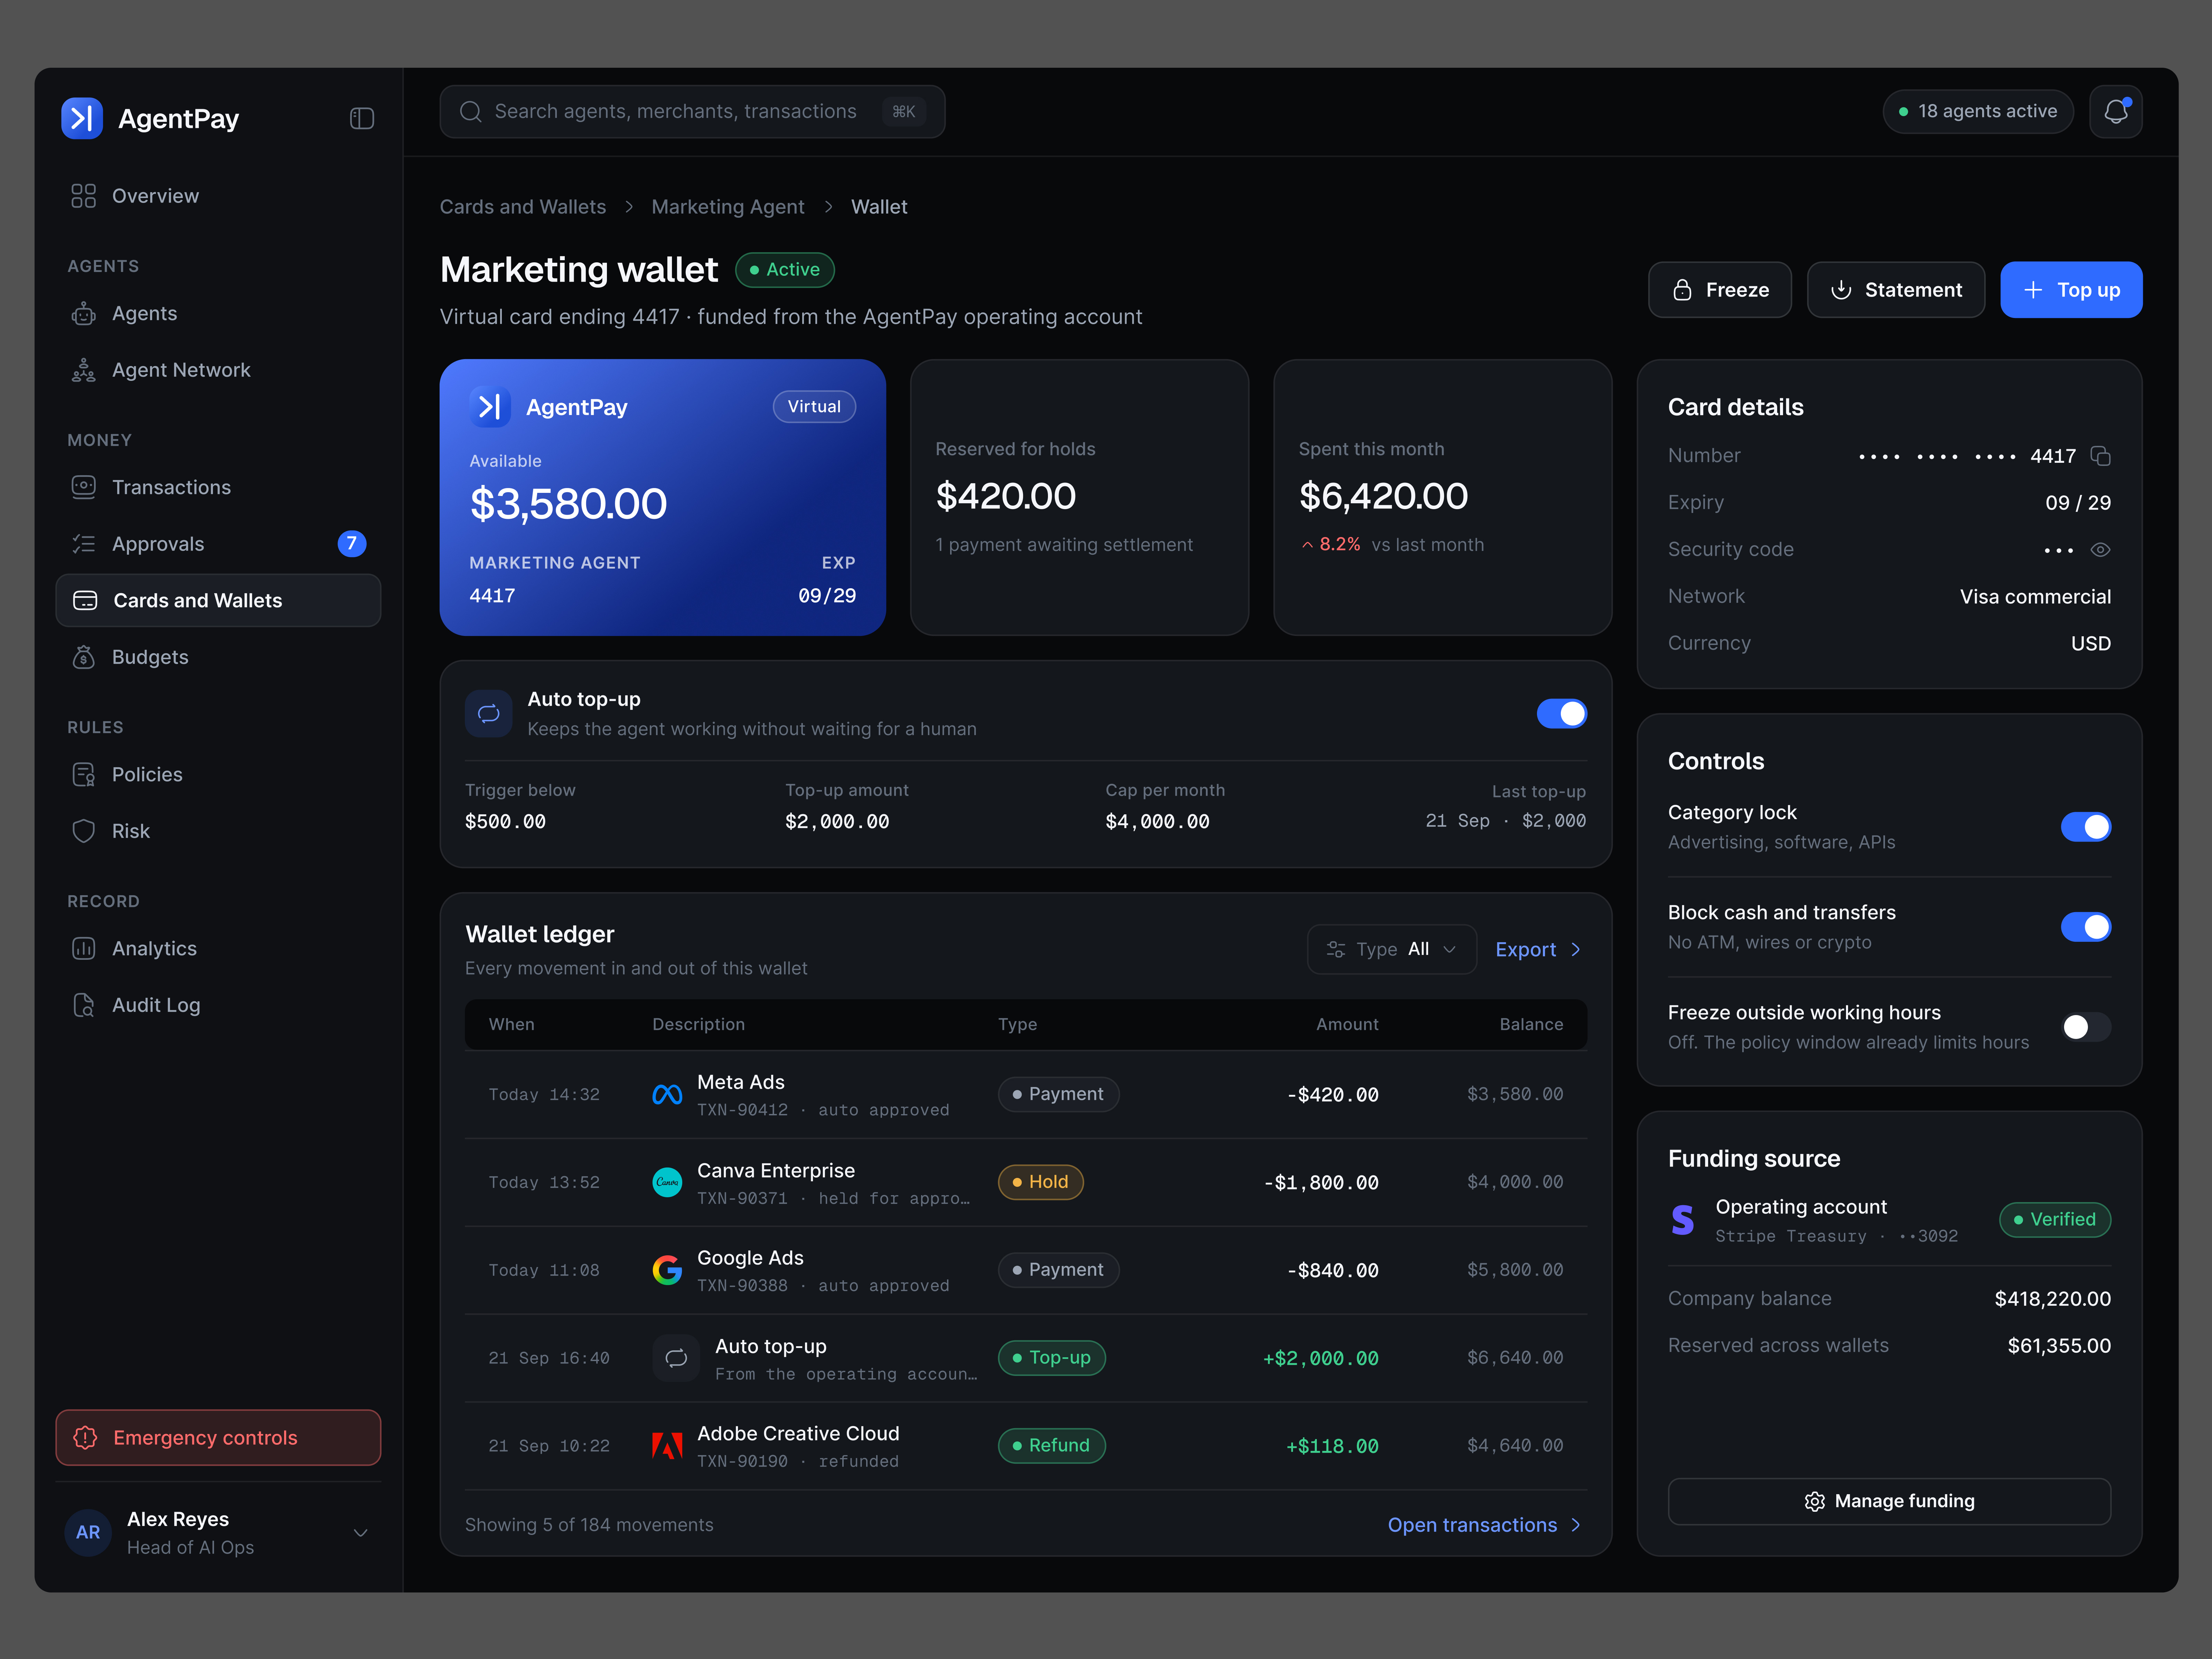
Task: Click the Stripe Treasury logo icon
Action: 1683,1220
